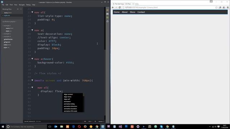The height and width of the screenshot is (129, 230).
Task: Open the CSS language mode dropdown in status bar
Action: [x=90, y=121]
